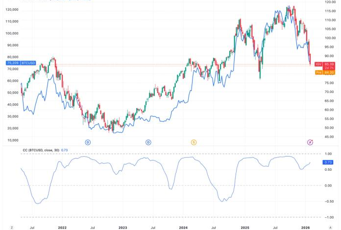Click the first blue dividend D marker
The image size is (341, 230).
pos(88,142)
